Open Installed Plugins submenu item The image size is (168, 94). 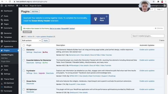(x=7, y=55)
